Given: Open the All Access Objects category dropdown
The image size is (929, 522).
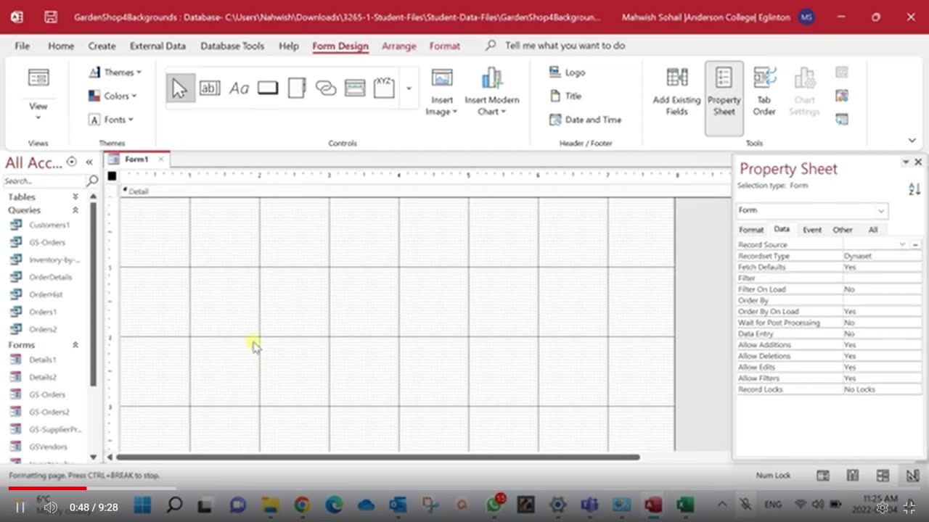Looking at the screenshot, I should (x=71, y=162).
